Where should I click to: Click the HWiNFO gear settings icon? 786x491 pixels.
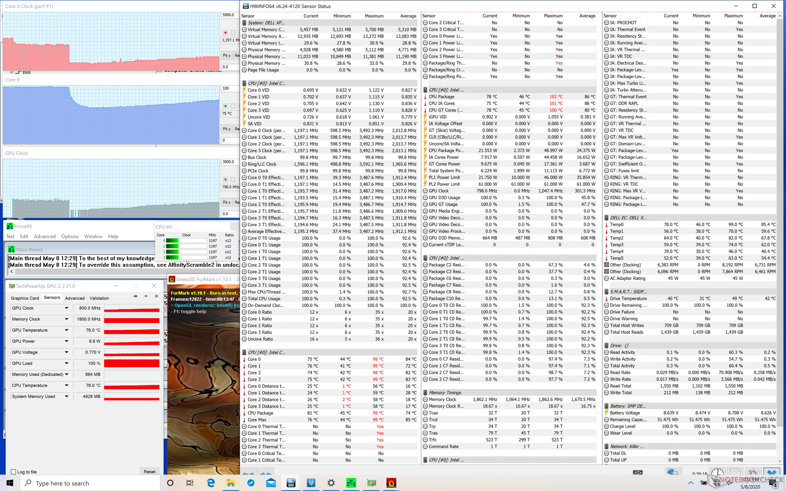click(753, 472)
